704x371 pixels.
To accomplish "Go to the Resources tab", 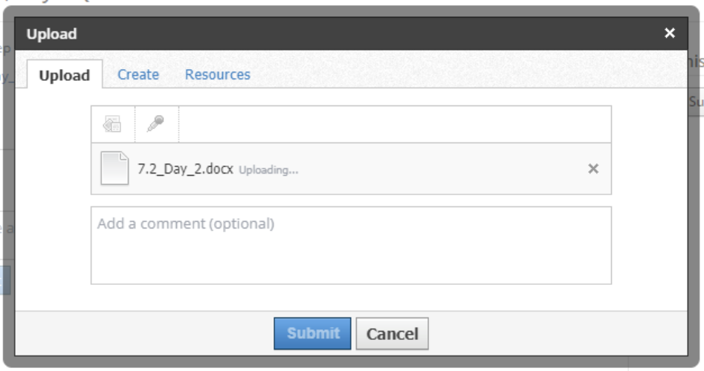I will click(218, 74).
